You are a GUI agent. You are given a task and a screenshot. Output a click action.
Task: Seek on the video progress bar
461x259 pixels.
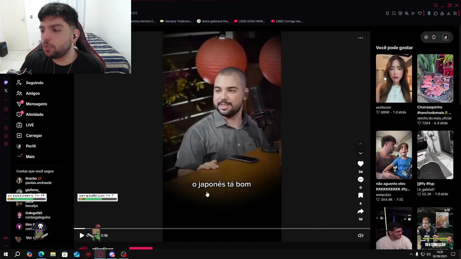tap(222, 228)
